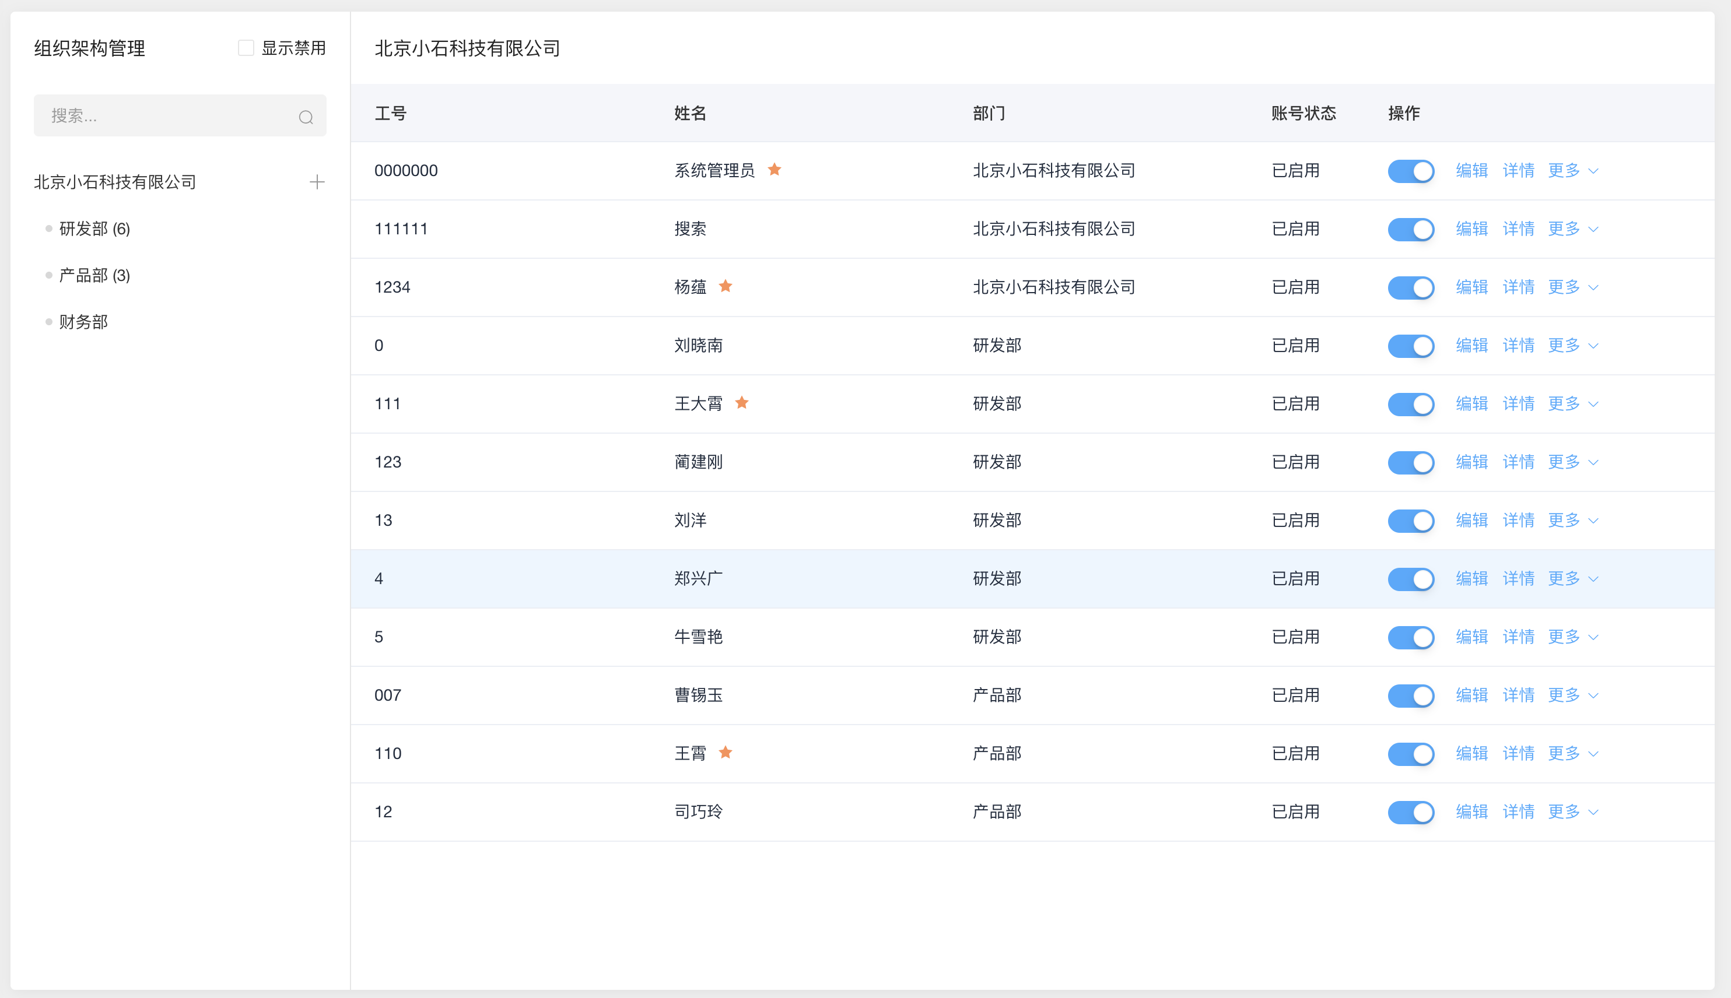Click 详情 link for 牛雪艳

tap(1519, 637)
